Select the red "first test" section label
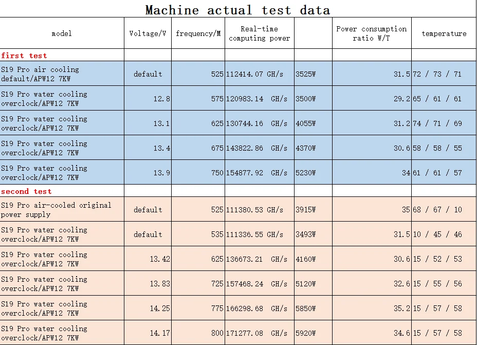Image resolution: width=477 pixels, height=345 pixels. point(24,56)
